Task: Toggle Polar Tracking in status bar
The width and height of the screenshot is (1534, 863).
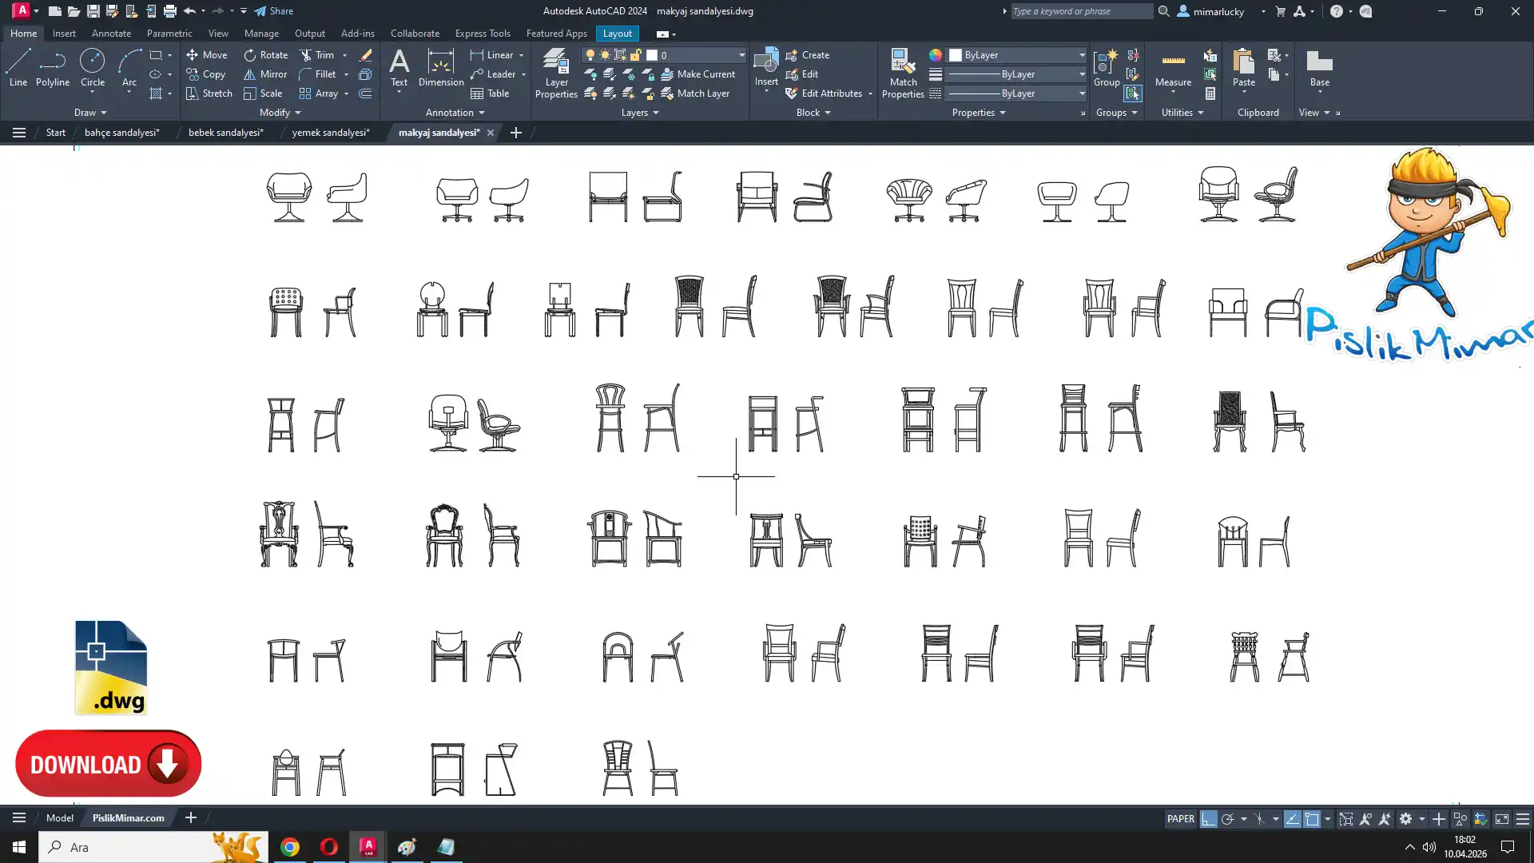Action: 1227,819
